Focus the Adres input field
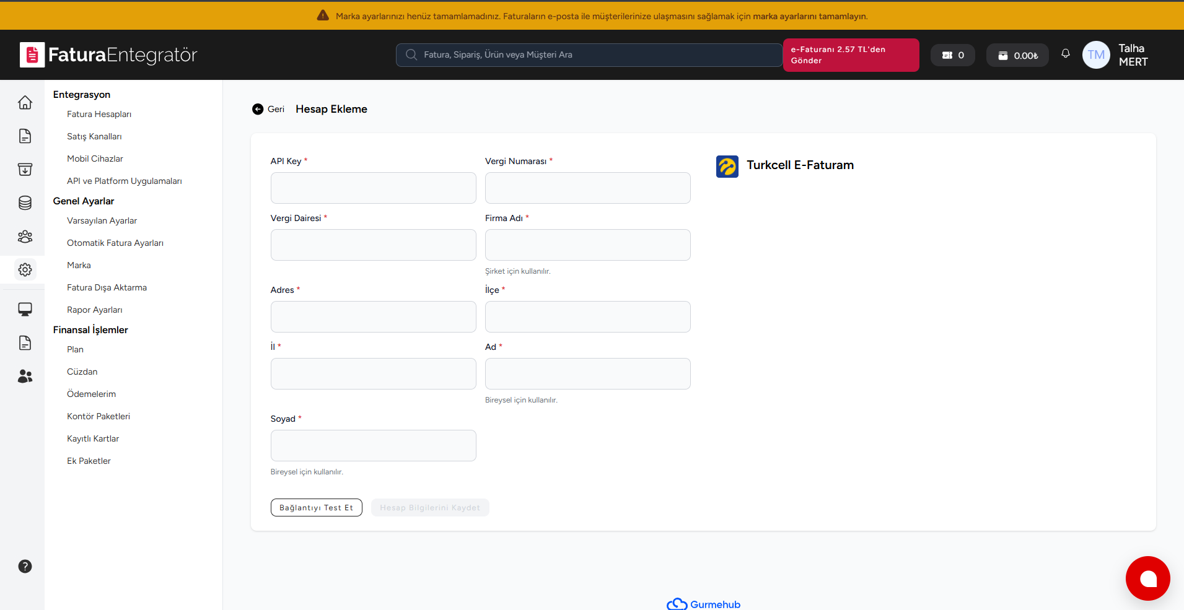 (x=374, y=316)
